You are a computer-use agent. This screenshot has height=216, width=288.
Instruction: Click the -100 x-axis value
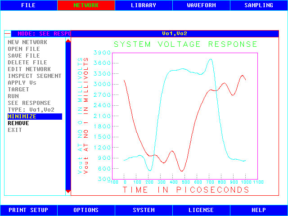(113, 182)
